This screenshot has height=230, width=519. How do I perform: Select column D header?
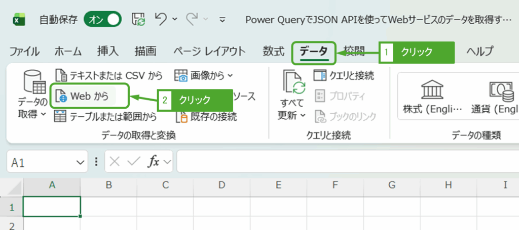click(x=221, y=186)
